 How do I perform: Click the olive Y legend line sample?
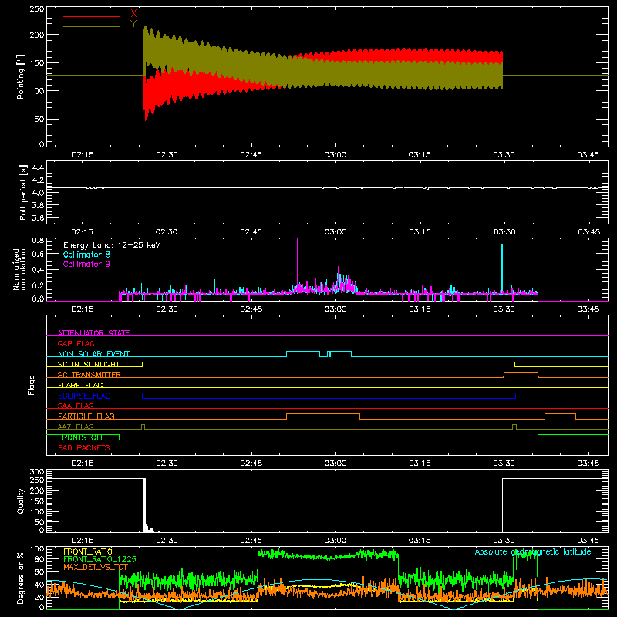[92, 27]
